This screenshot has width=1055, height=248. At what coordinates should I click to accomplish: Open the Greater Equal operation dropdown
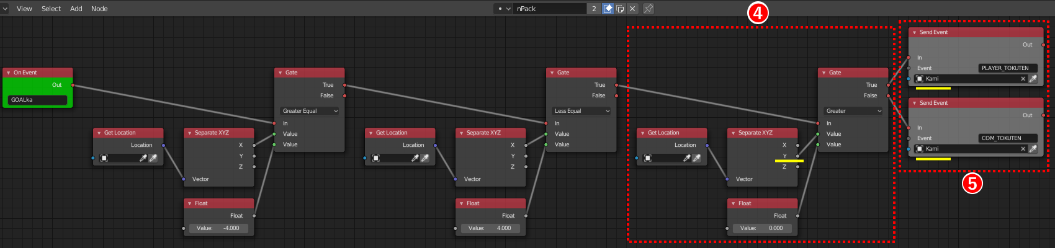point(310,111)
